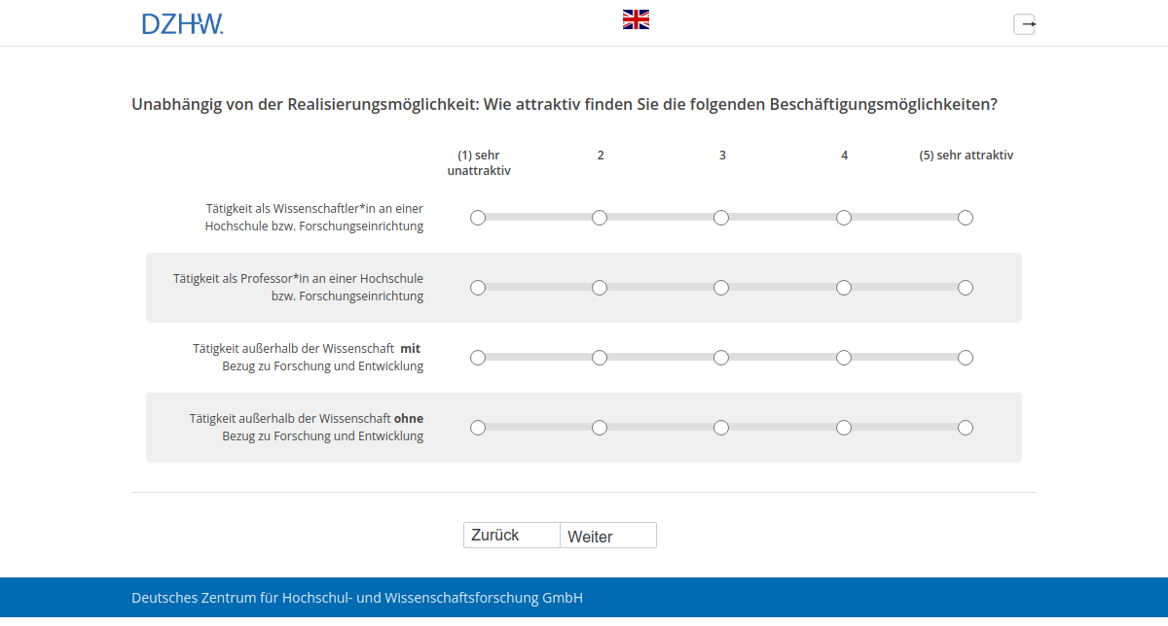Click the Weiter button

click(607, 535)
